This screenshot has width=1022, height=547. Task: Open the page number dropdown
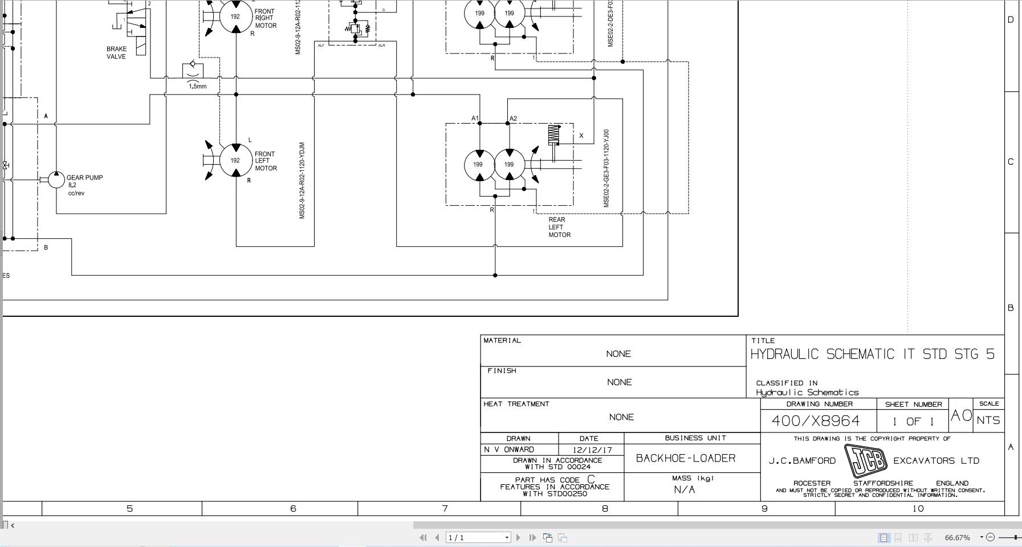(x=507, y=537)
